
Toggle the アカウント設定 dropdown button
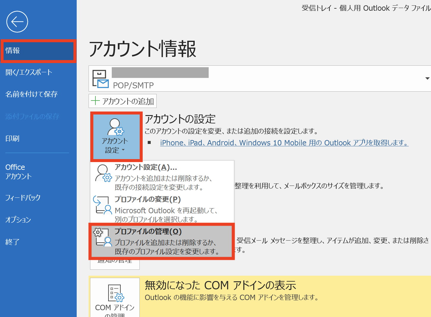click(116, 136)
